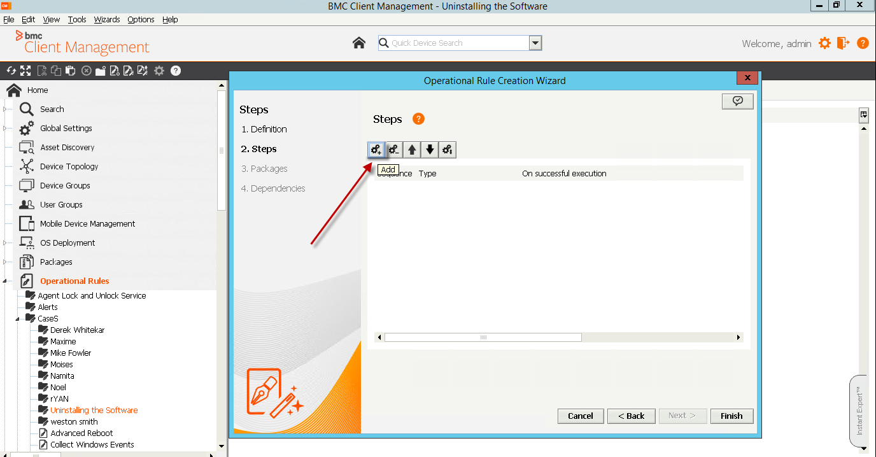This screenshot has width=876, height=457.
Task: Click the create operational rule toolbar icon
Action: click(x=115, y=71)
